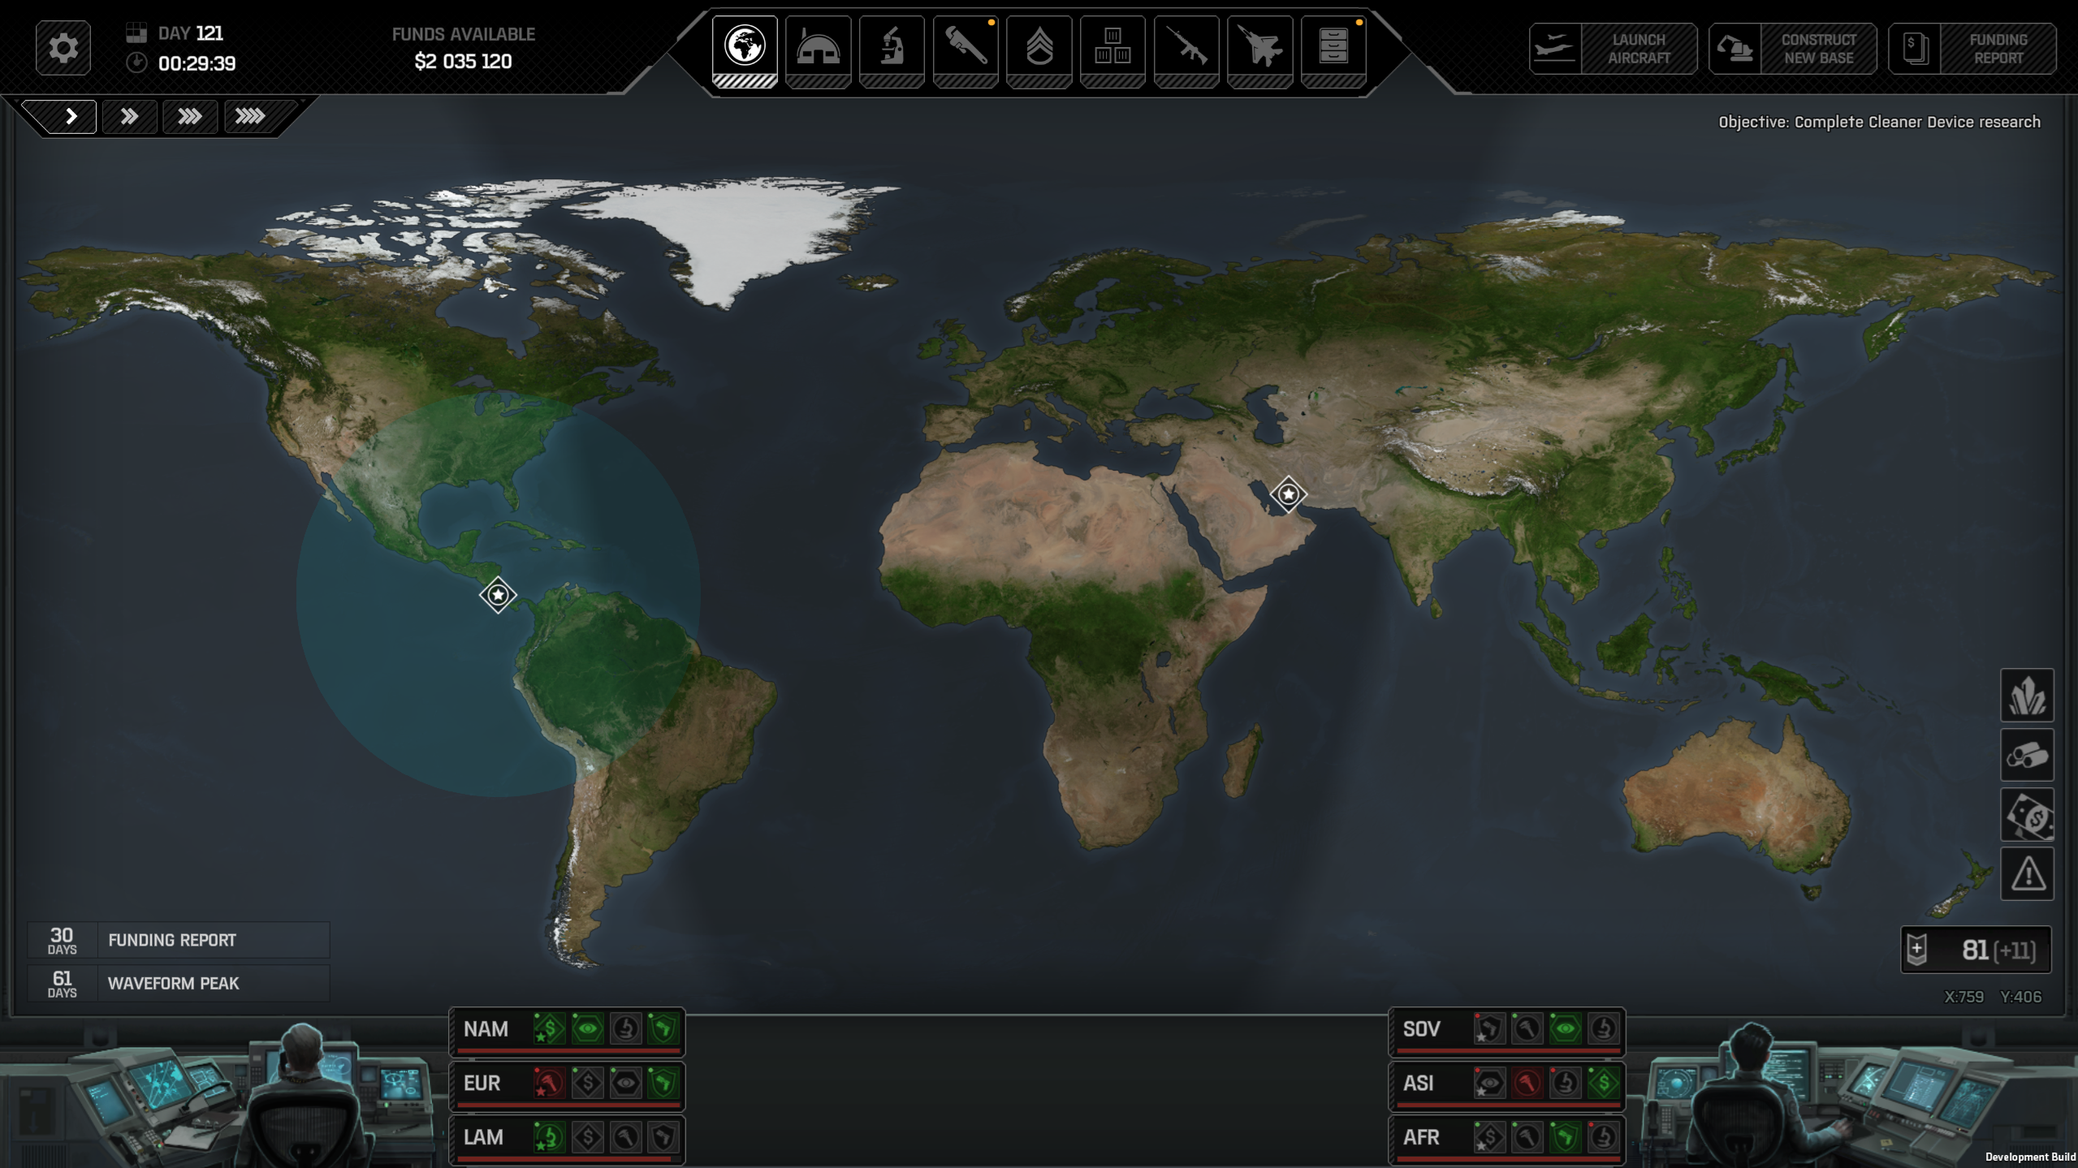2078x1168 pixels.
Task: Open the armory rifle screen
Action: click(x=1186, y=47)
